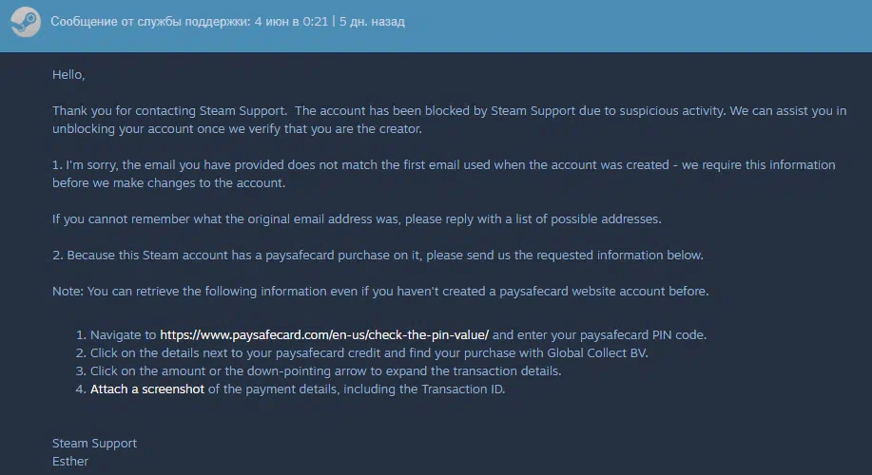This screenshot has height=475, width=872.
Task: Click the line 'unblocking your account once we verify'
Action: [237, 129]
